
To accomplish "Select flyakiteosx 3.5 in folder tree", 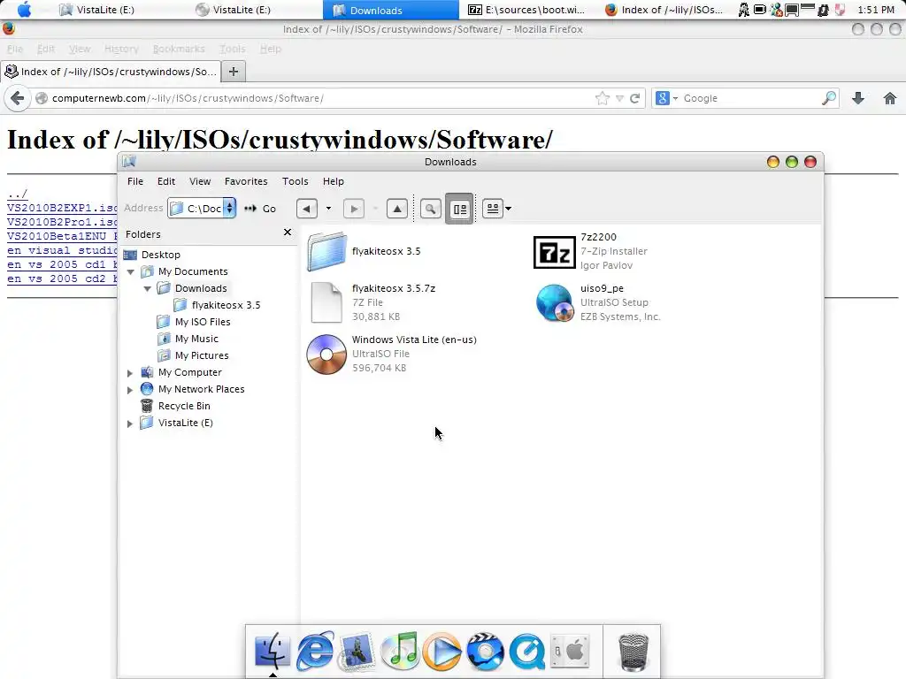I will tap(226, 305).
